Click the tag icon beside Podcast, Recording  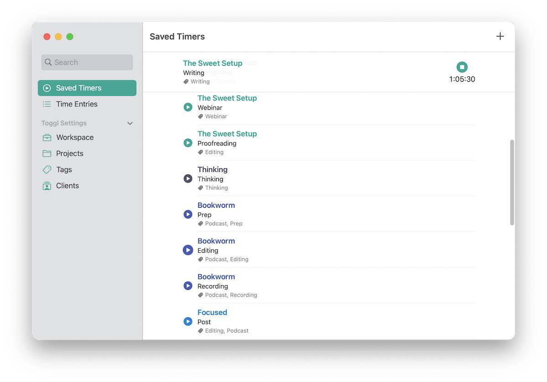tap(200, 295)
